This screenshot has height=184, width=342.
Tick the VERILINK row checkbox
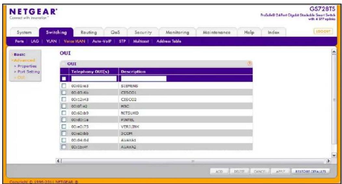tap(64, 126)
